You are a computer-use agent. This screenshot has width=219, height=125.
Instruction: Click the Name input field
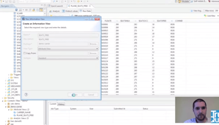pos(68,35)
